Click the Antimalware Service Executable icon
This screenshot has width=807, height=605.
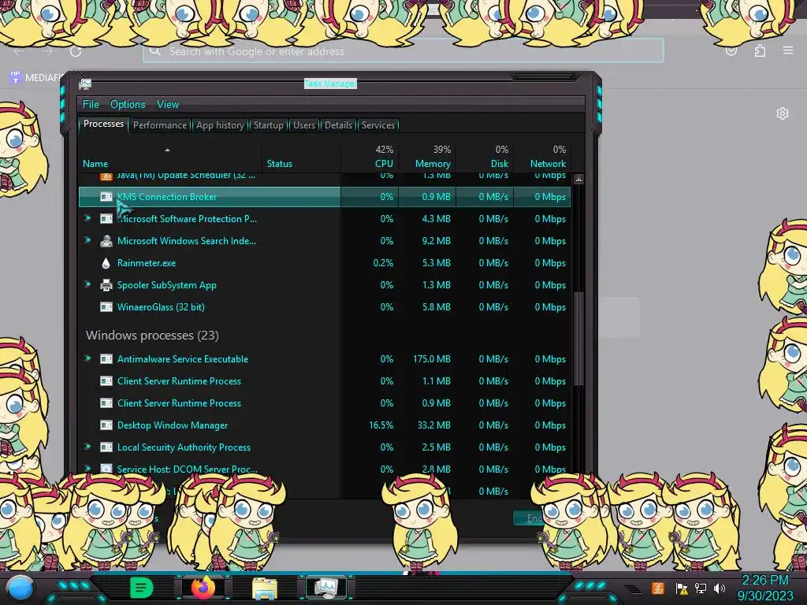coord(106,359)
